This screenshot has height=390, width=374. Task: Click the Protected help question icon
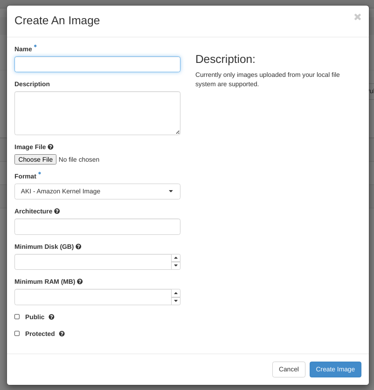[x=62, y=334]
